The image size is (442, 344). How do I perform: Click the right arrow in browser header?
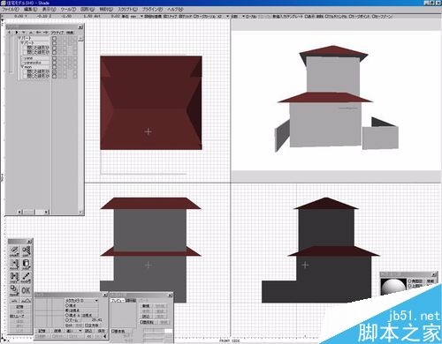pyautogui.click(x=45, y=33)
